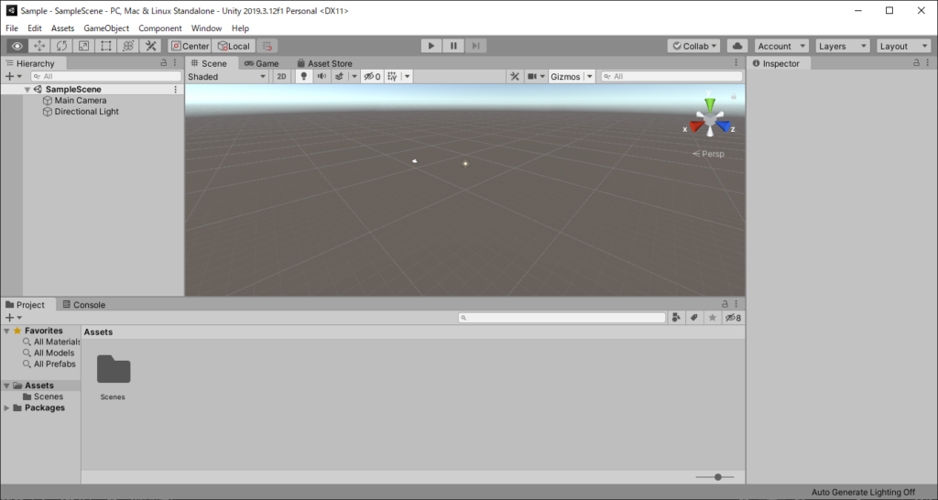The width and height of the screenshot is (938, 500).
Task: Open the GameObject menu
Action: click(x=106, y=28)
